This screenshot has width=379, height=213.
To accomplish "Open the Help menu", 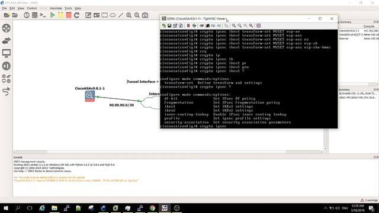I will pyautogui.click(x=78, y=8).
